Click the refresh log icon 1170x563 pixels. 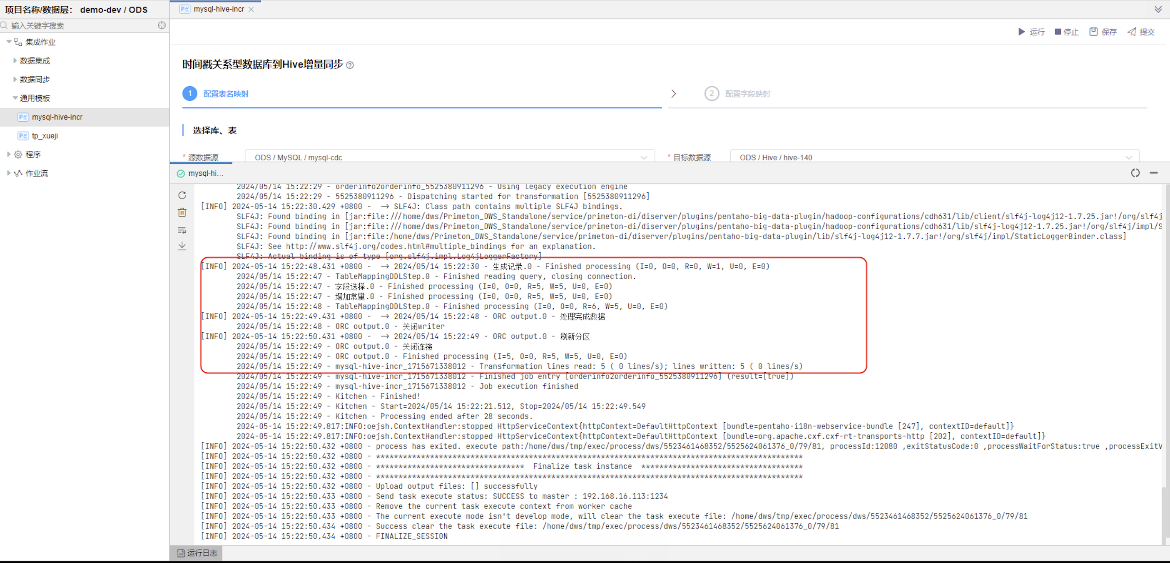point(182,195)
